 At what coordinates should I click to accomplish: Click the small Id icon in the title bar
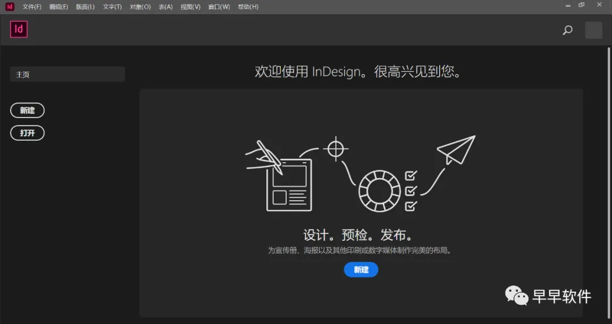coord(10,7)
